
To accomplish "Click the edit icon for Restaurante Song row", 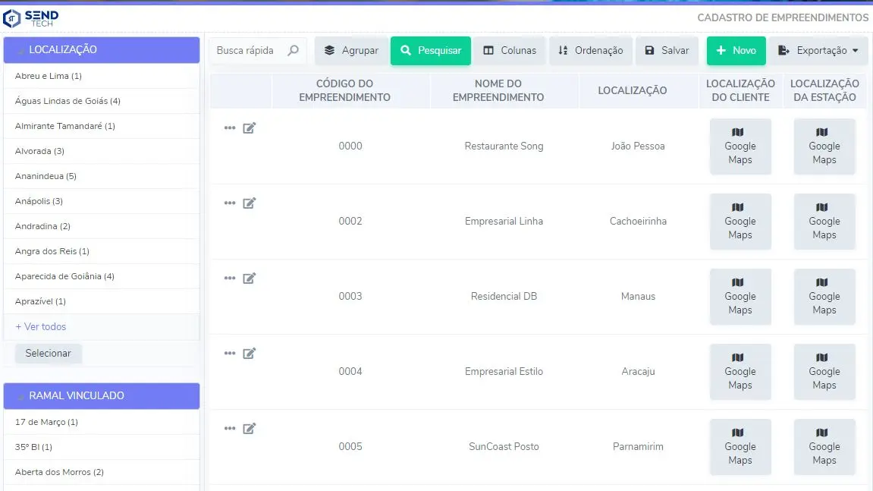I will [249, 128].
